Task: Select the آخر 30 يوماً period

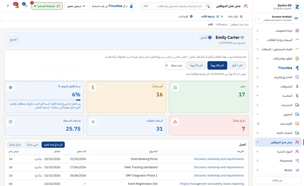Action: [217, 65]
